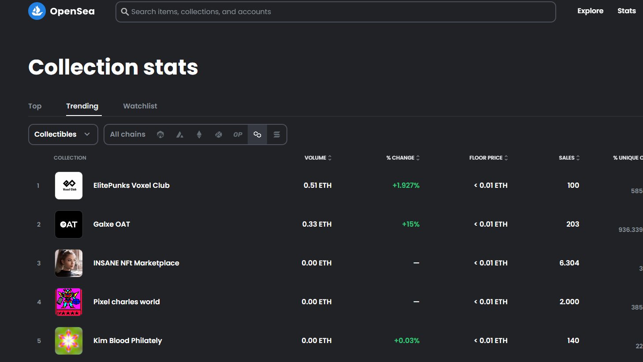
Task: Click ElitePunks Voxel Club floor price
Action: pyautogui.click(x=491, y=186)
